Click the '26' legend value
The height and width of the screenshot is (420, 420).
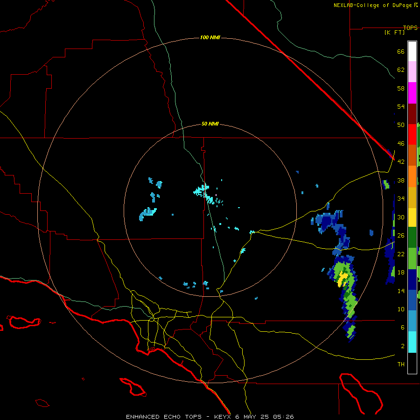401,236
